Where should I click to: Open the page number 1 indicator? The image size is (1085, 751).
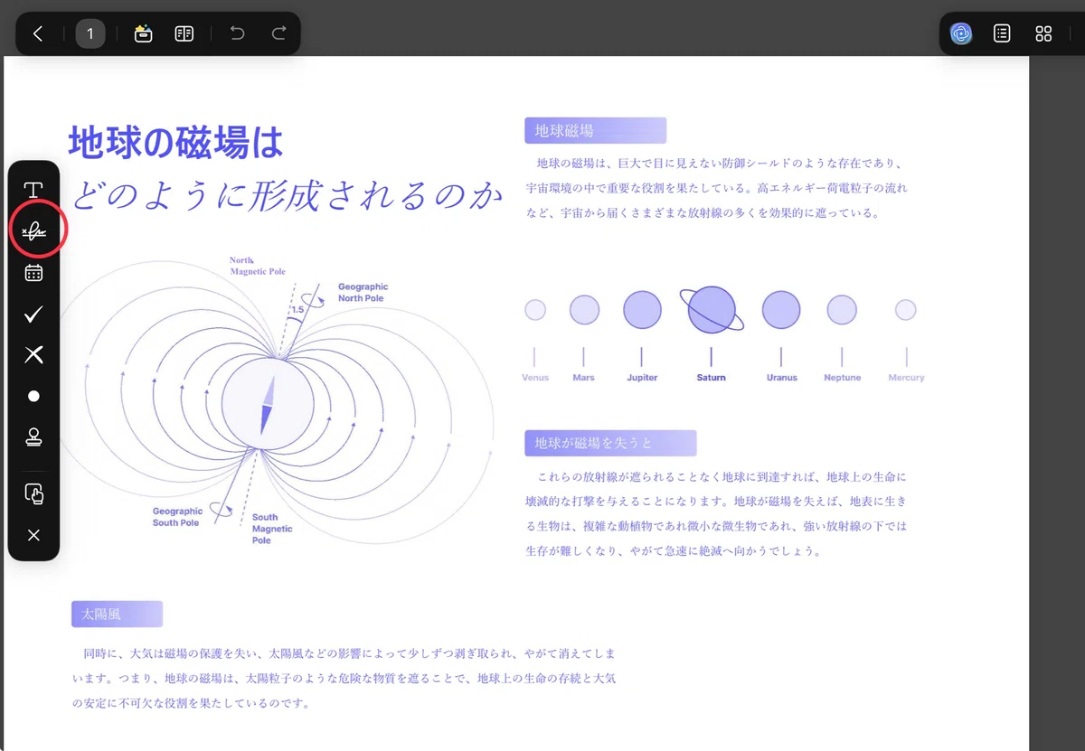[90, 34]
